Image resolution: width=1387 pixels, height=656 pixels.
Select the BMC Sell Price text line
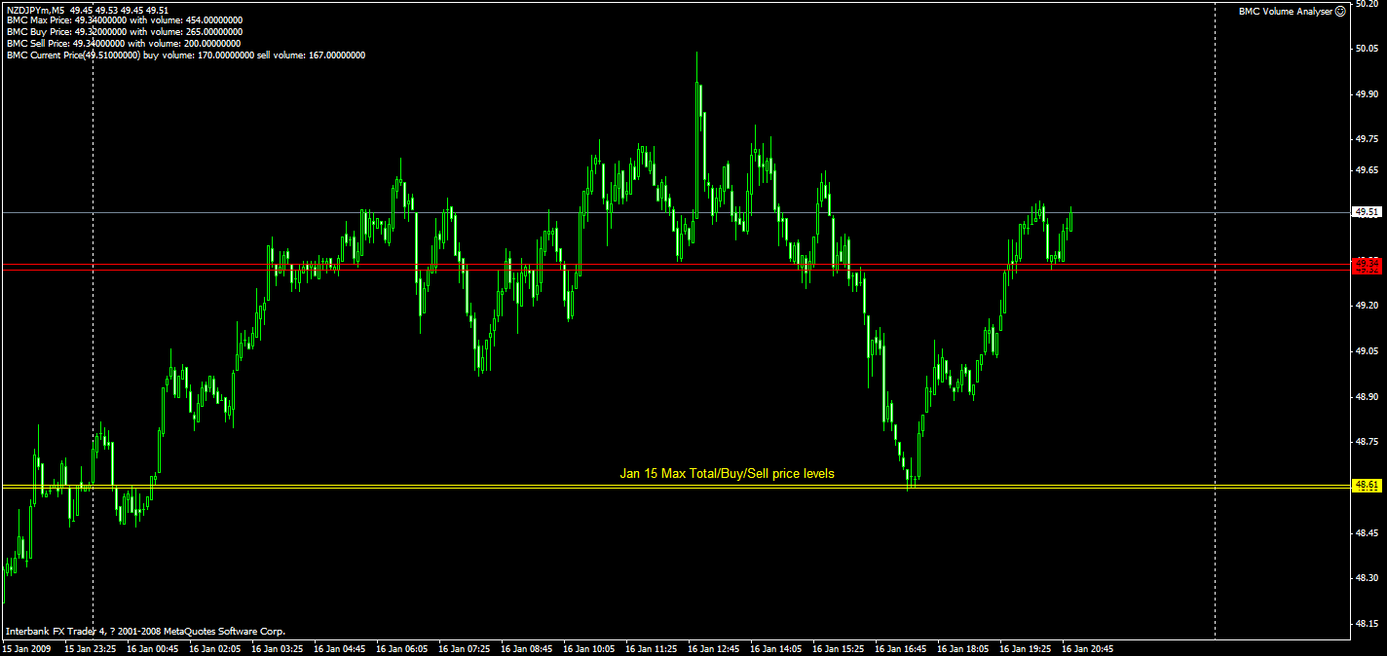coord(124,44)
